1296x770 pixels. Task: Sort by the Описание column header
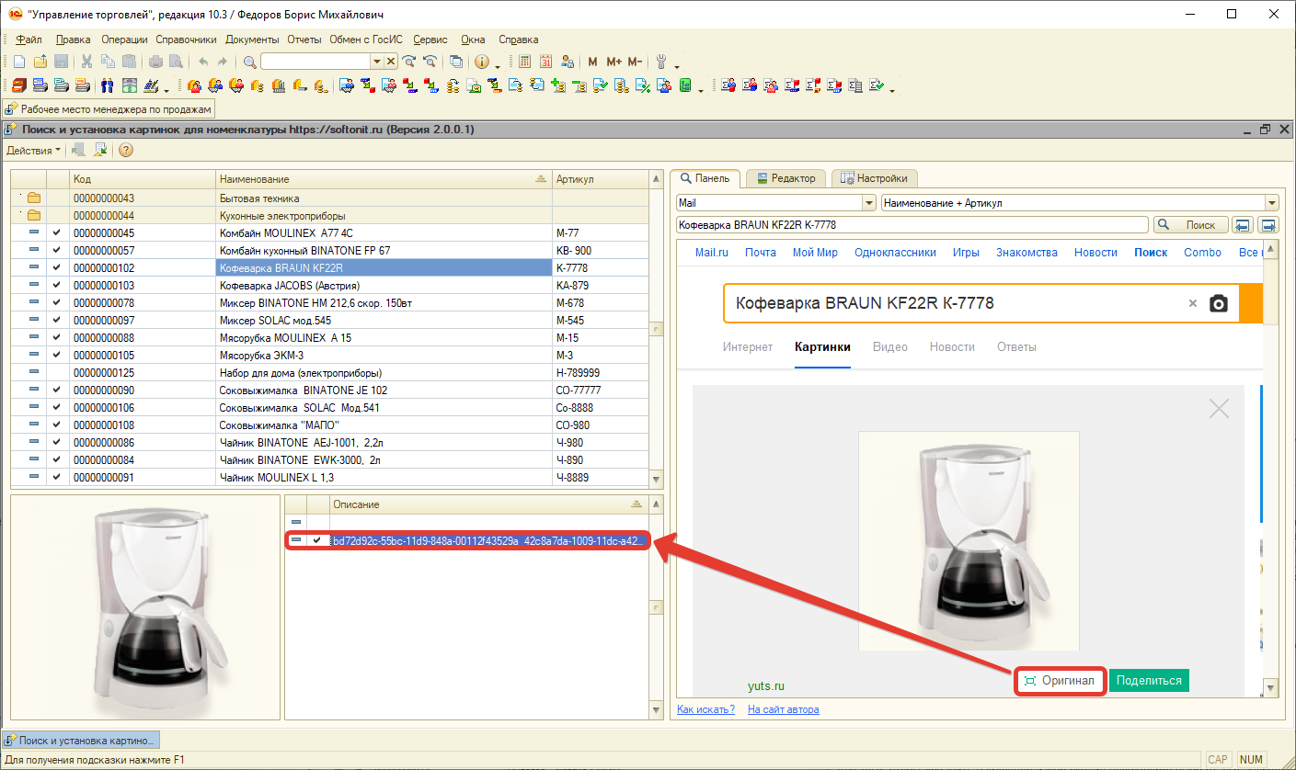click(x=489, y=504)
